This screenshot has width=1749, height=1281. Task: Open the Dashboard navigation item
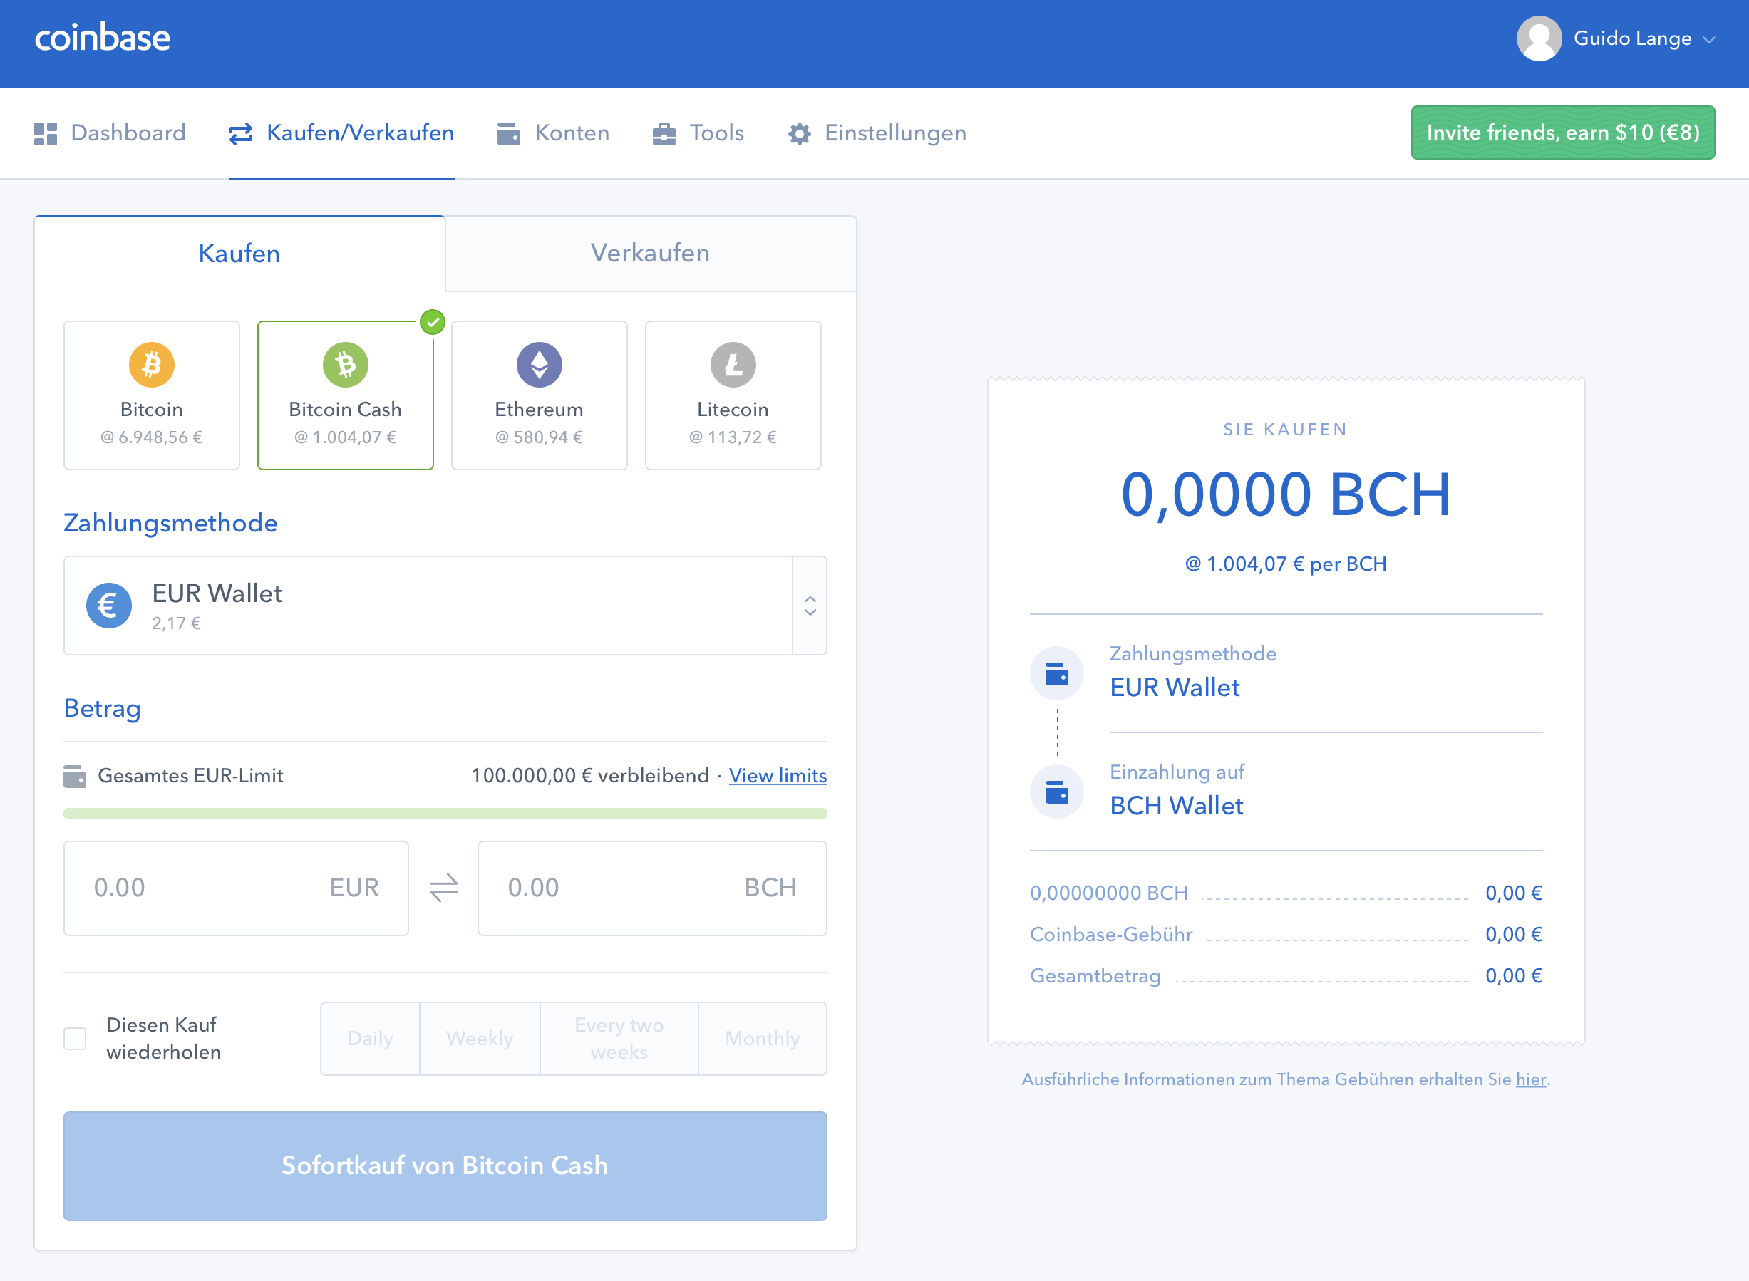110,133
